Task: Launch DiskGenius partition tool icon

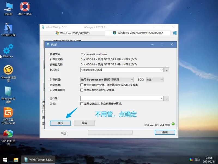Action: 8,116
